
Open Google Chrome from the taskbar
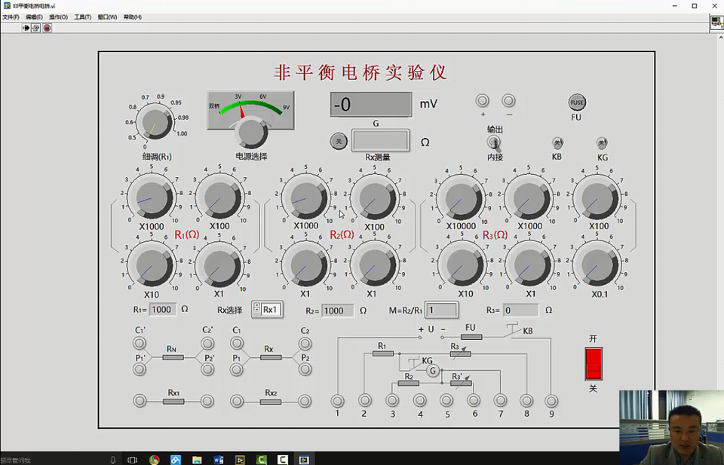click(154, 460)
